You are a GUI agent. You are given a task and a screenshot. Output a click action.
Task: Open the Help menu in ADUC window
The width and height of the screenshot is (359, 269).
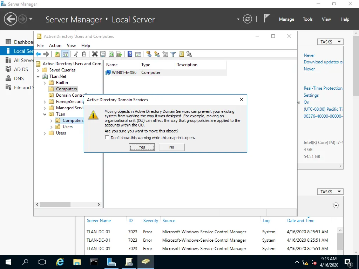point(86,45)
